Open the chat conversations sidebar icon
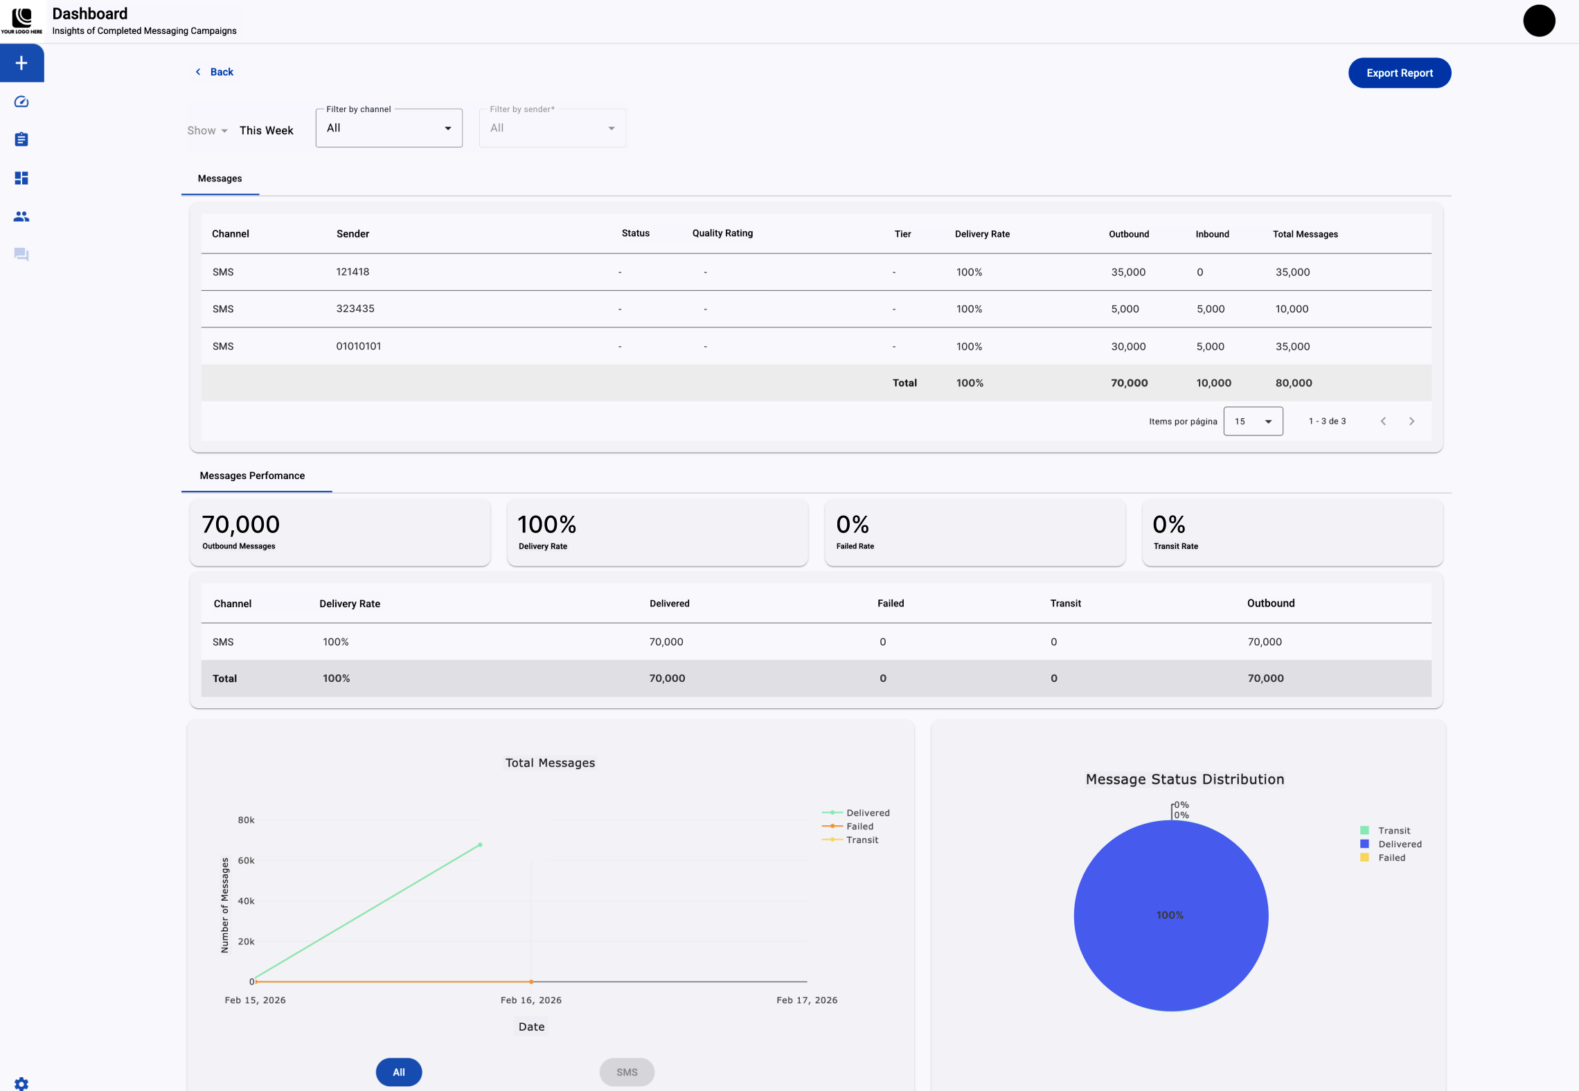Viewport: 1579px width, 1091px height. pyautogui.click(x=21, y=254)
